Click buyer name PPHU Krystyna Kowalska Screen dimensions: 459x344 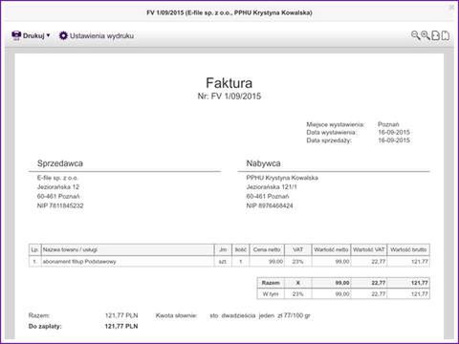pyautogui.click(x=282, y=178)
